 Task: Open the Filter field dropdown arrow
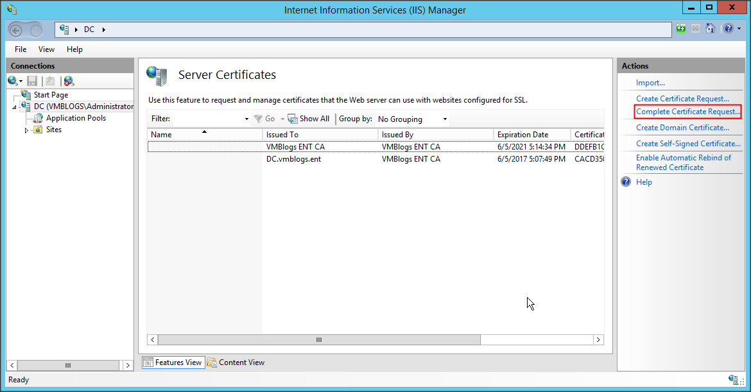click(x=246, y=119)
